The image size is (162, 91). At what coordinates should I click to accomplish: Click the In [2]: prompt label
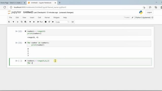tap(19, 31)
